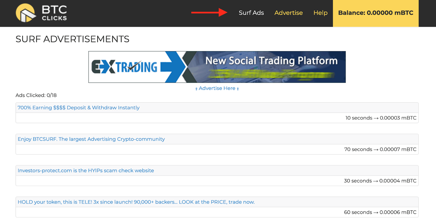The height and width of the screenshot is (224, 436).
Task: Open the Help menu item
Action: [320, 13]
